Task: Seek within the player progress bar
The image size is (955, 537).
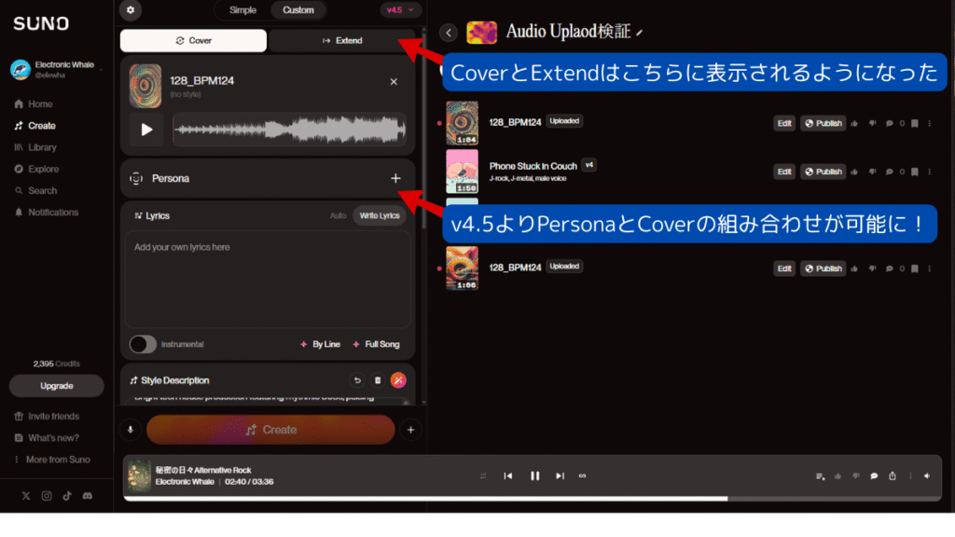Action: point(533,499)
